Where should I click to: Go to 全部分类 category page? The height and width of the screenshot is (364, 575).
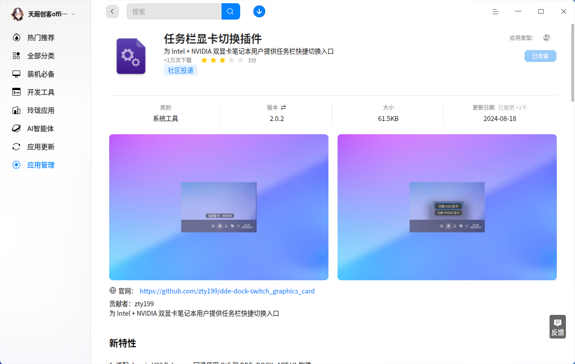pos(40,56)
